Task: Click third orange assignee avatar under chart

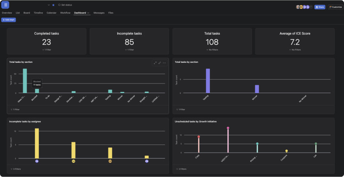Action: [110, 161]
